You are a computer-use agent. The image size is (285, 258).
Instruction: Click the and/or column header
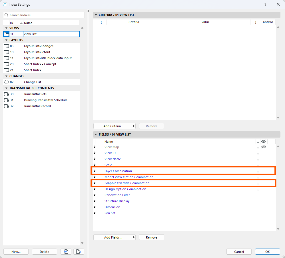[268, 22]
